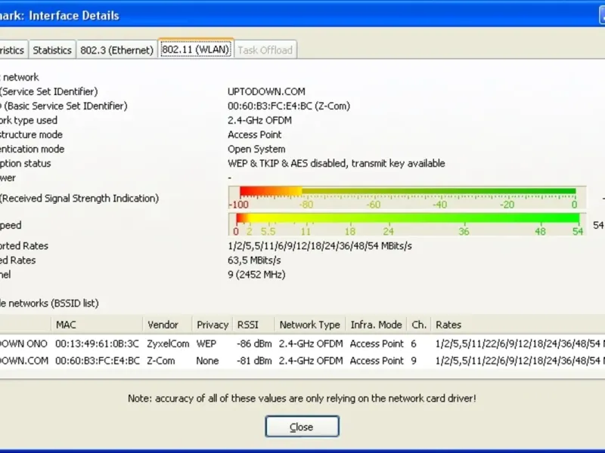
Task: Click the 2.4-GHz OFDM network type value
Action: [259, 120]
